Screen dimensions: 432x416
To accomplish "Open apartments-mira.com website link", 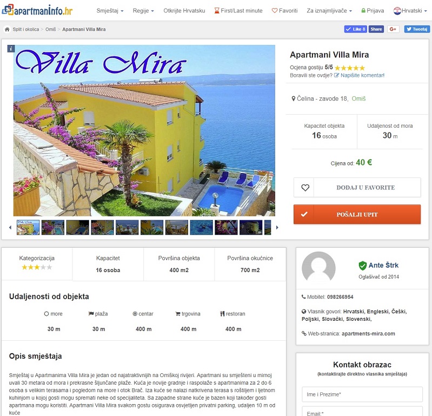I will [x=368, y=334].
